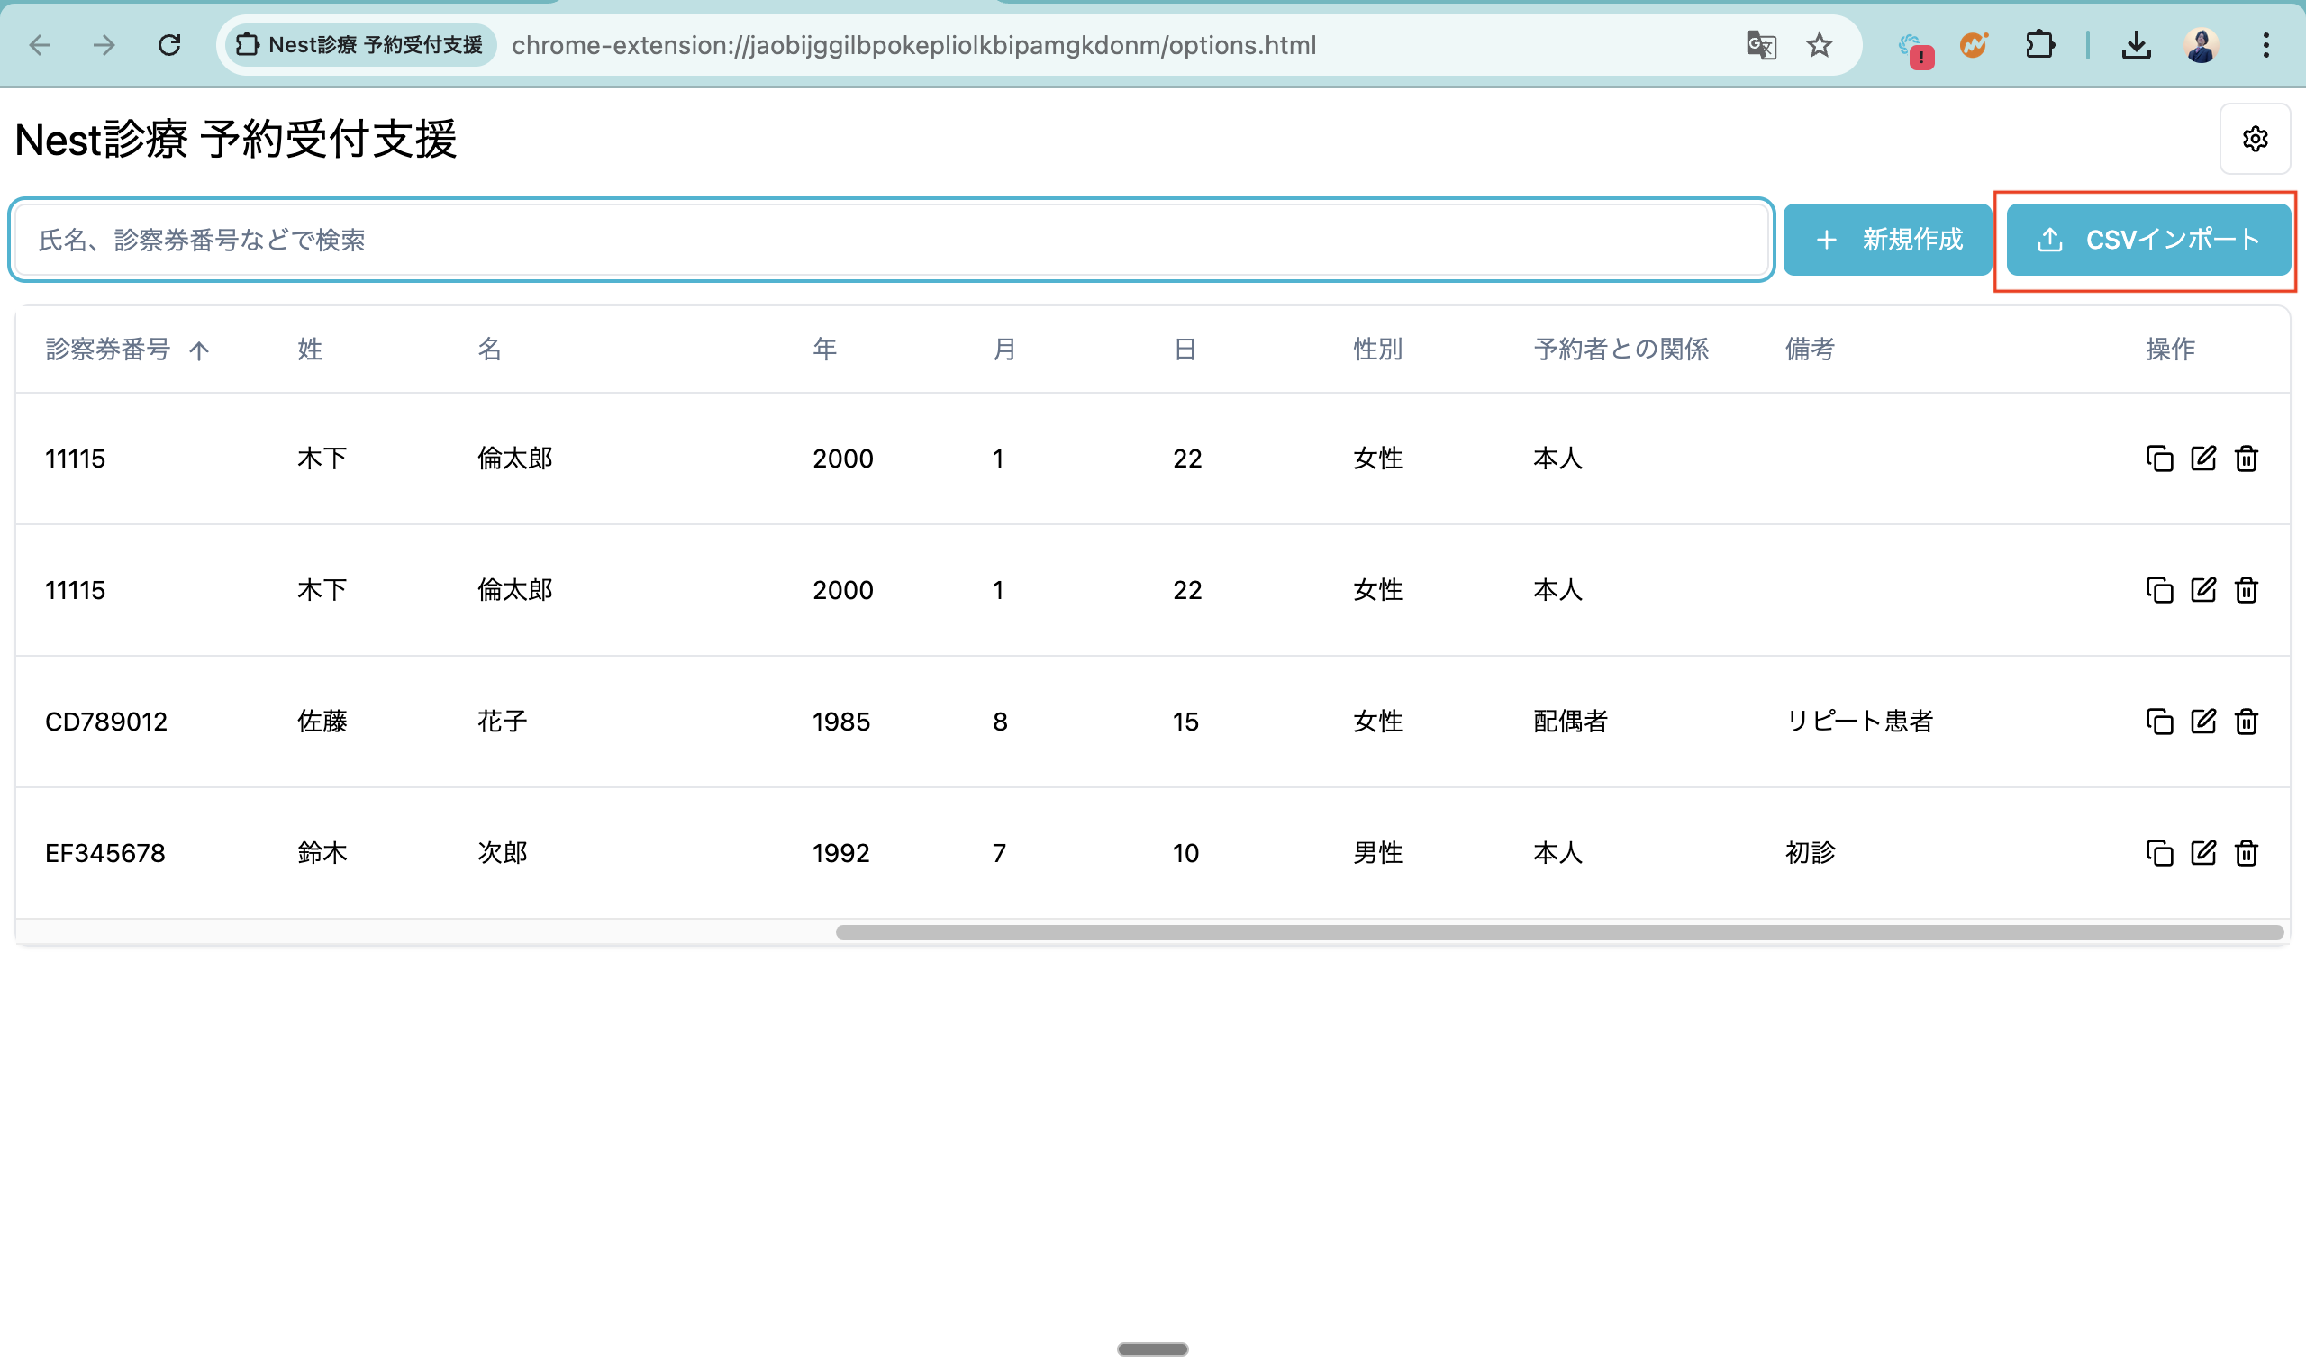Open the settings gear icon
Viewport: 2306px width, 1371px height.
2255,139
